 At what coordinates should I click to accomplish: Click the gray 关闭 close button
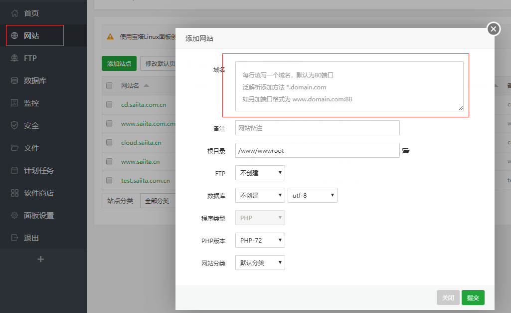point(448,298)
